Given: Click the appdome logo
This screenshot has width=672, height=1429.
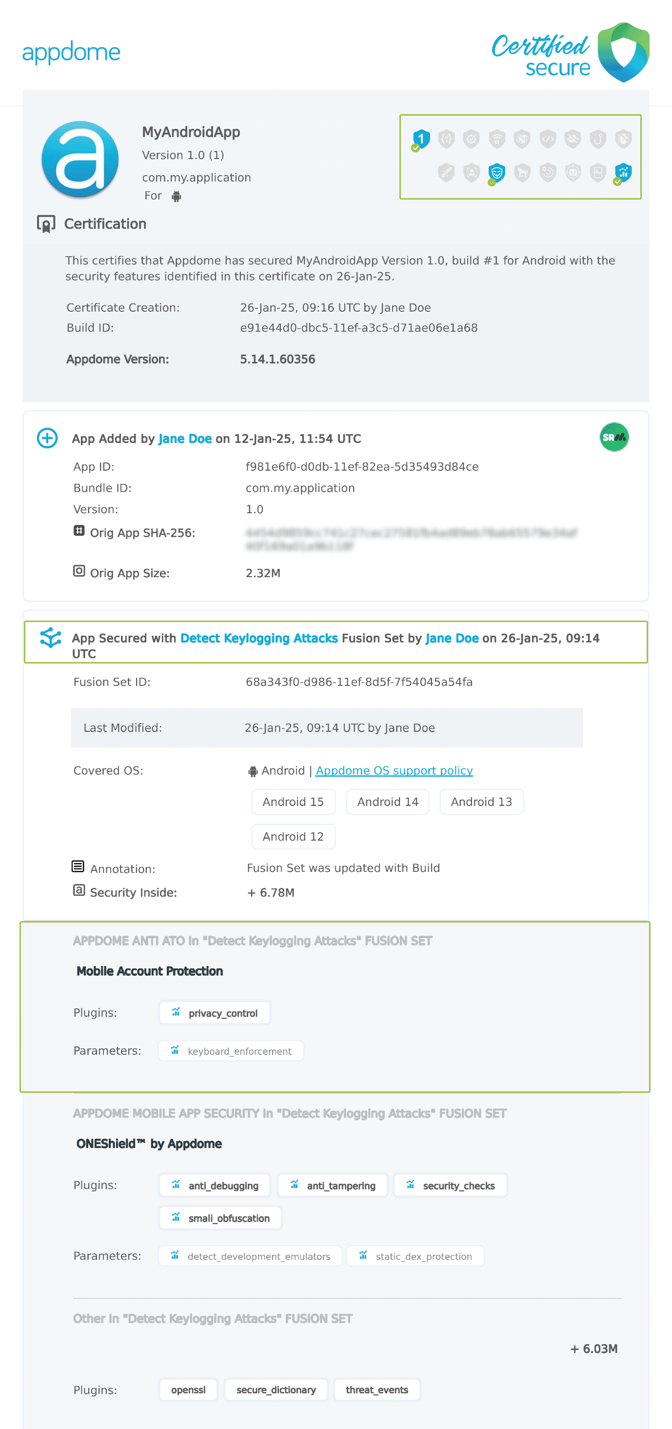Looking at the screenshot, I should click(72, 53).
